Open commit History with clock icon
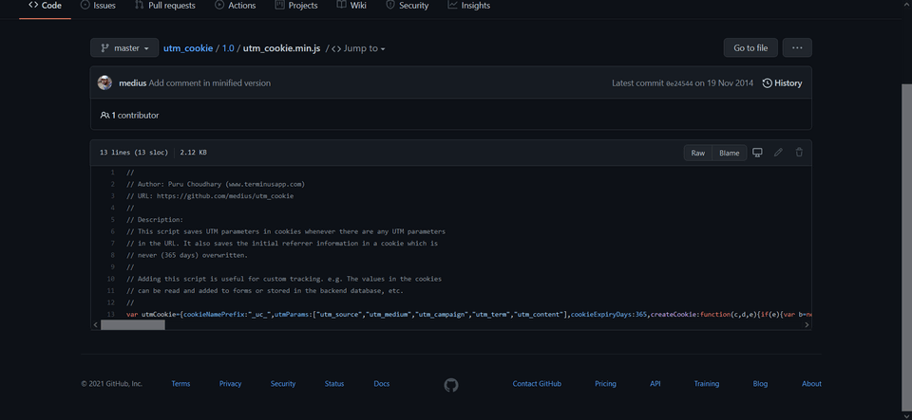Viewport: 912px width, 420px height. pyautogui.click(x=782, y=83)
